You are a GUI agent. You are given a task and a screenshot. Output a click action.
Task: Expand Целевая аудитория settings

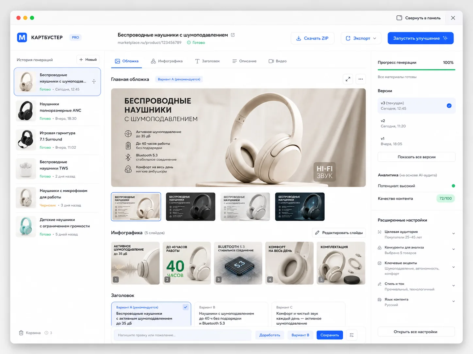(x=453, y=233)
